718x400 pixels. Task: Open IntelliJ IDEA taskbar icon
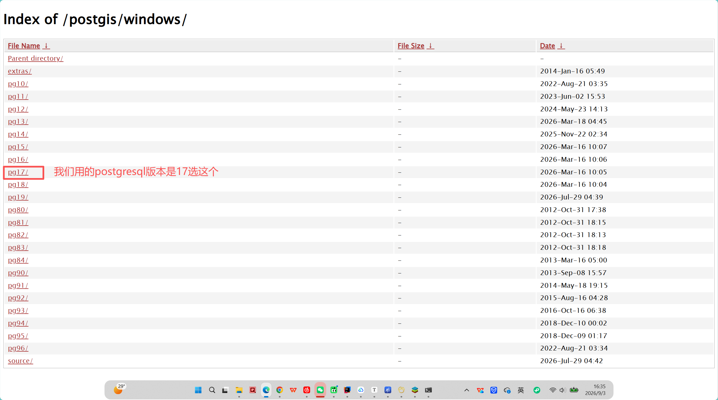(x=347, y=390)
